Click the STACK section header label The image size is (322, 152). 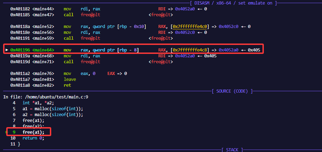(233, 150)
